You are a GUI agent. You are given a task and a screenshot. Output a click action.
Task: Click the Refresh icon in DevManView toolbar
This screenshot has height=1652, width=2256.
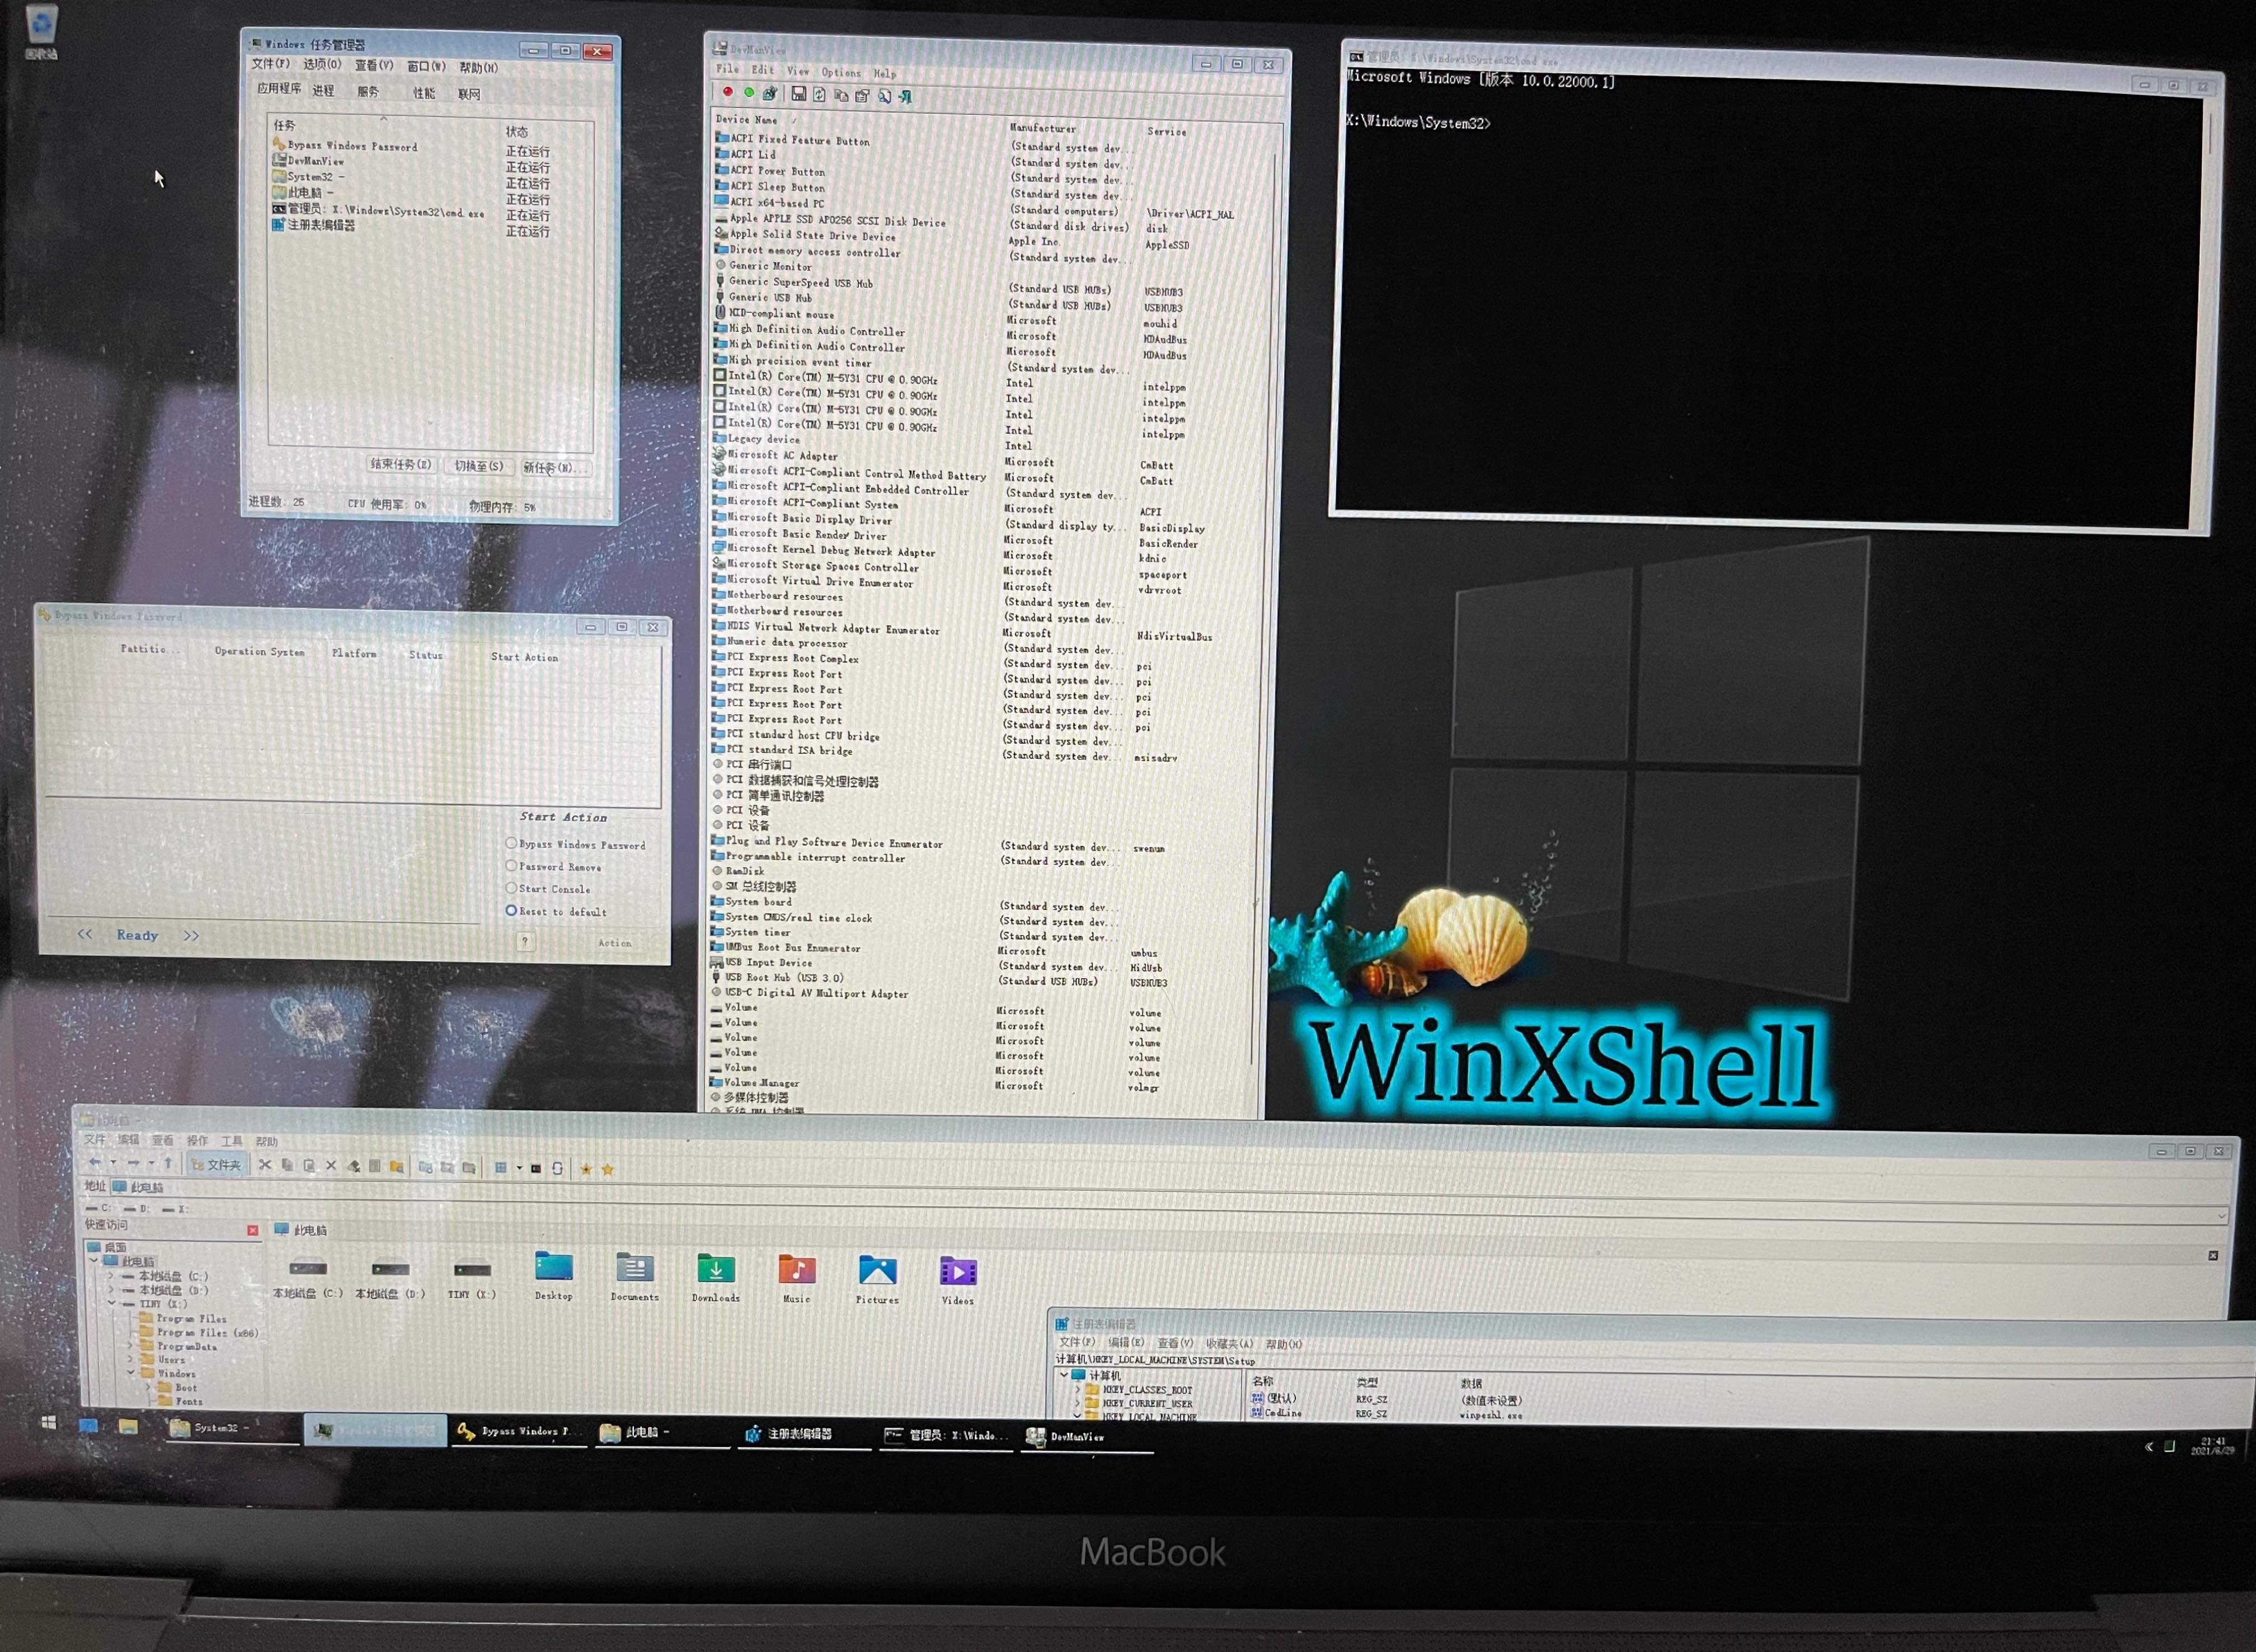(820, 95)
